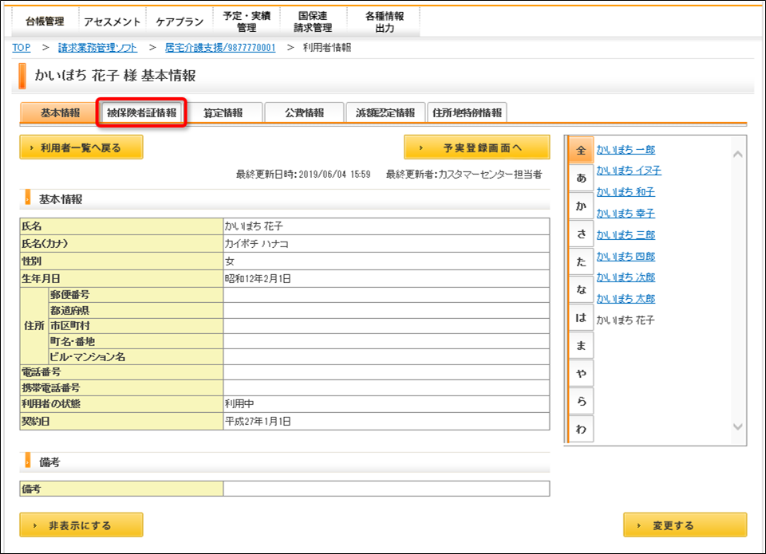Screen dimensions: 766x554
Task: Switch to 減額認定情報 tab
Action: pos(385,112)
